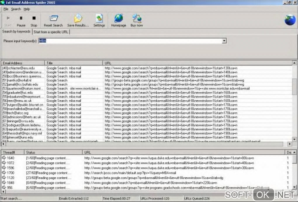
Task: Select result [60]admissions@herts.ac.uk
Action: (22, 117)
